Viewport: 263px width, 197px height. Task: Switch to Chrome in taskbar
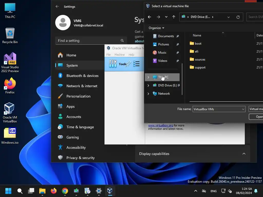click(65, 191)
